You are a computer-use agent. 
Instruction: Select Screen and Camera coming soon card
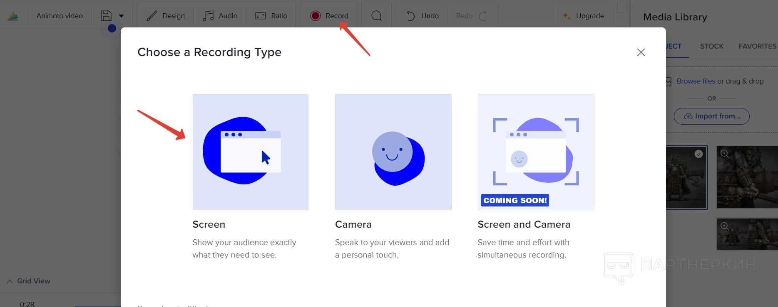click(536, 152)
